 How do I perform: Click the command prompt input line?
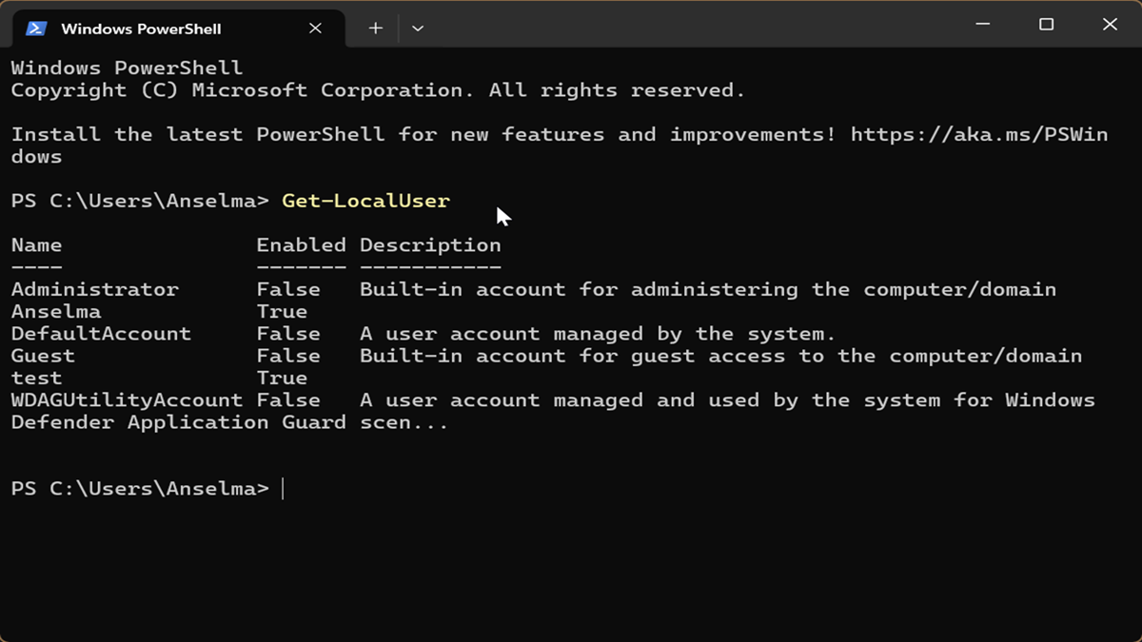pos(571,489)
